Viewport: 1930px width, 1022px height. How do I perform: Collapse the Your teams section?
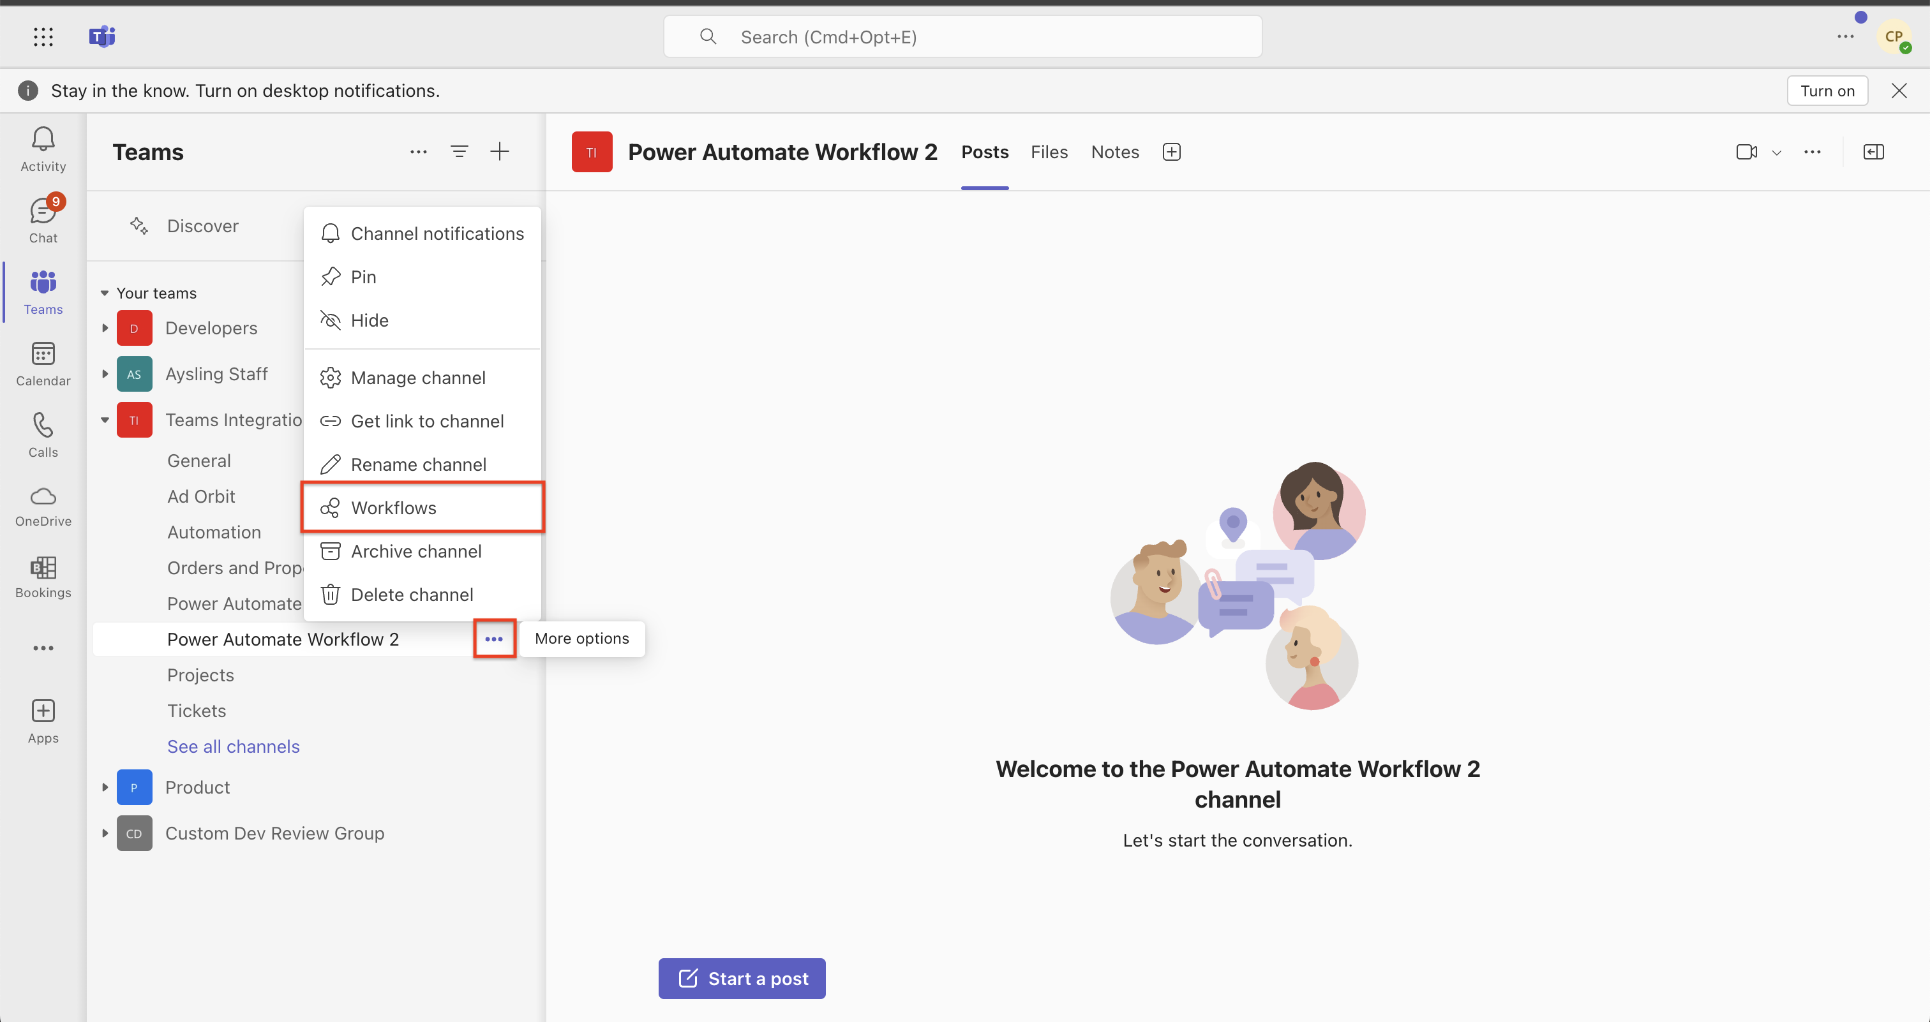[x=104, y=293]
